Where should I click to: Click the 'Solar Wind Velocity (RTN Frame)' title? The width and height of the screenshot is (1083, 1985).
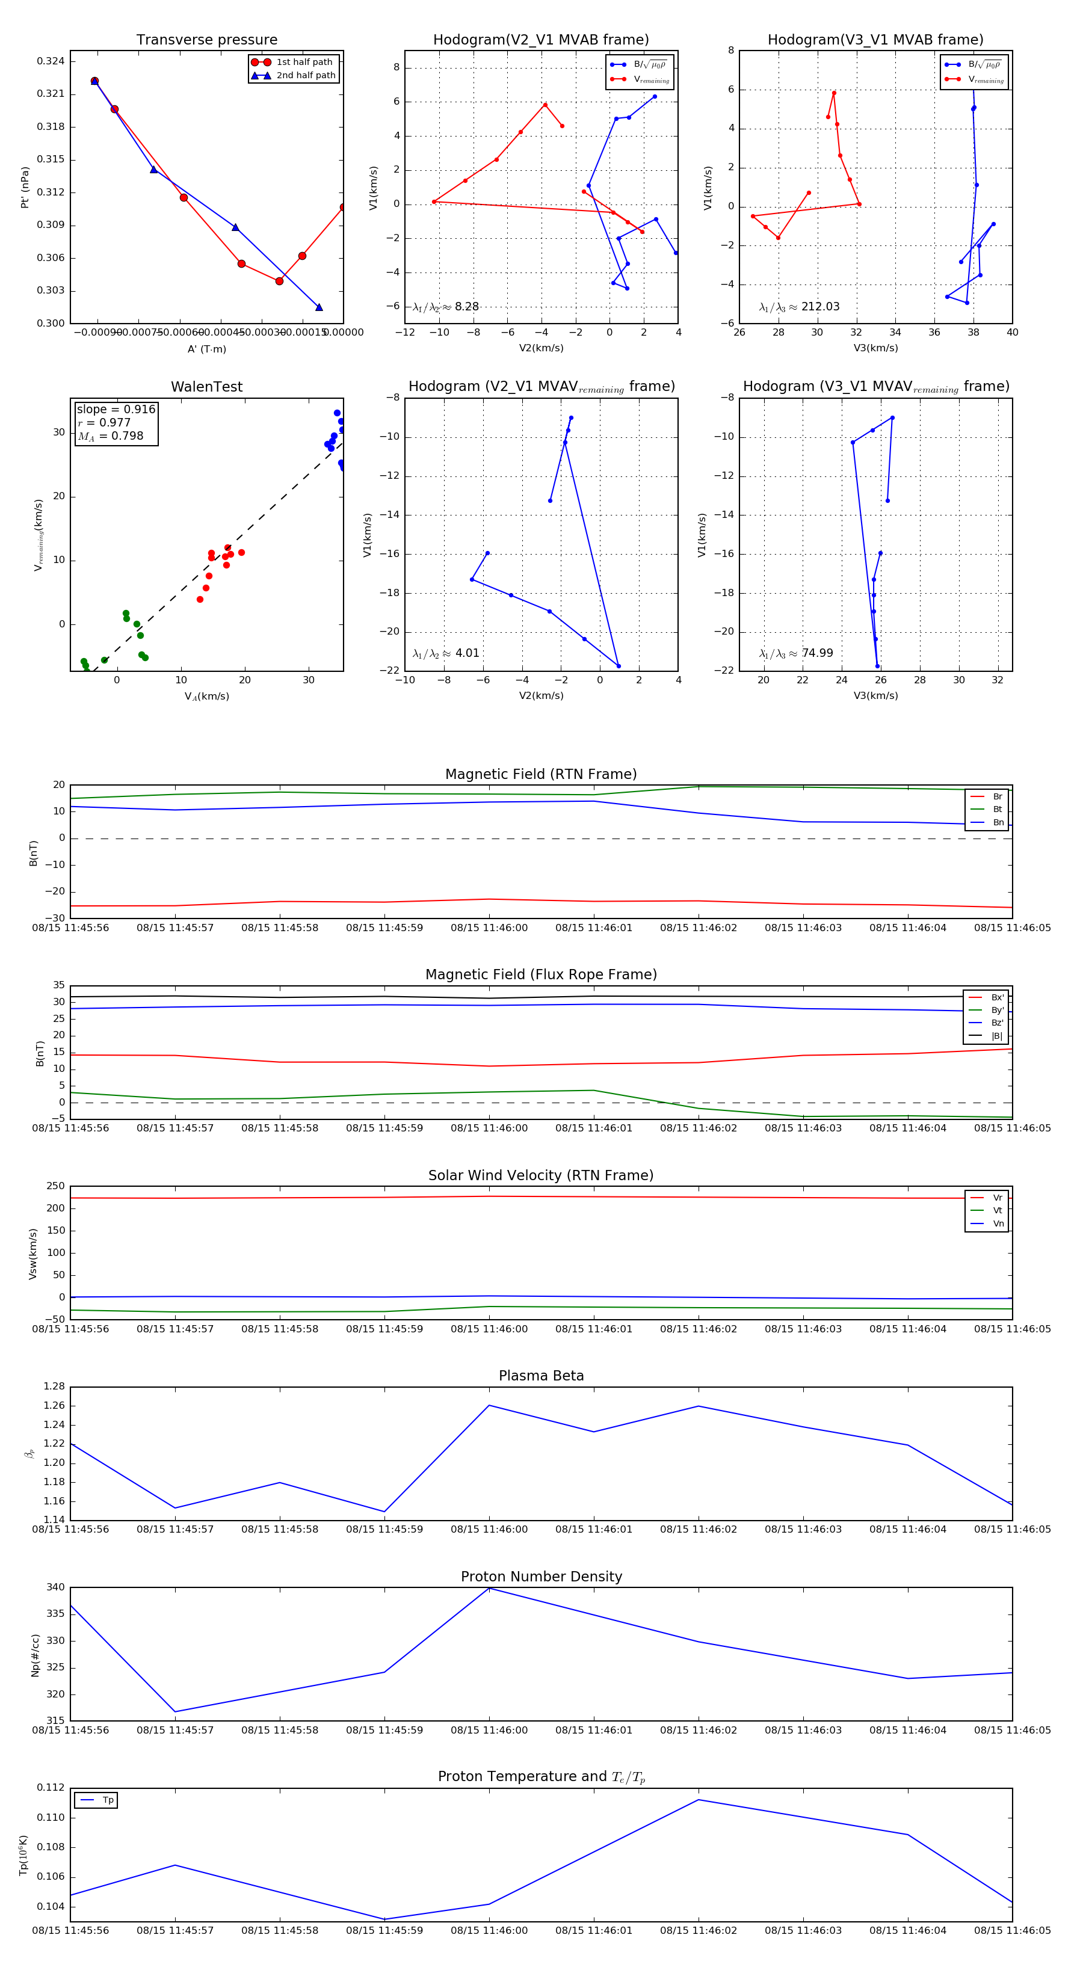pos(541,1176)
